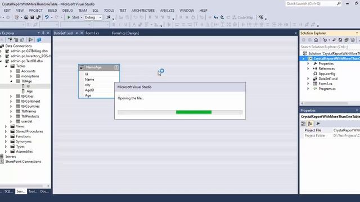360x202 pixels.
Task: Click the blue Undo arrow icon
Action: (x=47, y=17)
